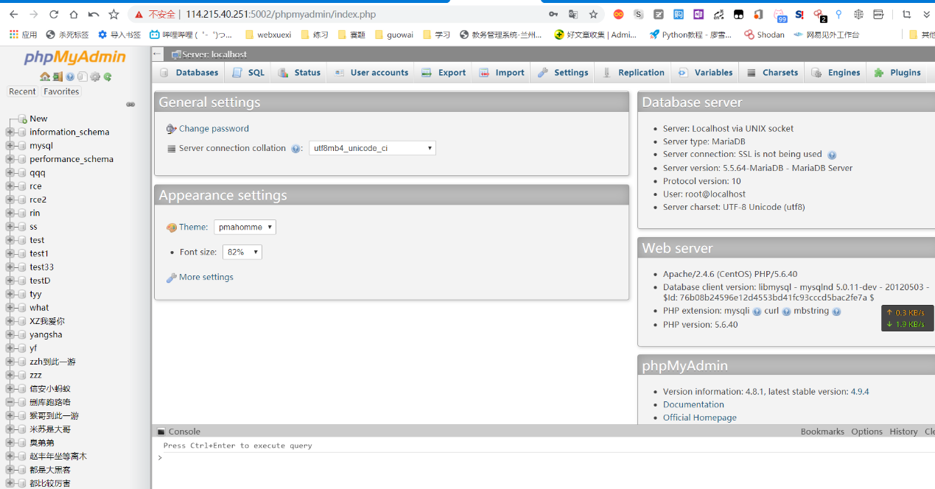Click help icon beside Server connection collation

pos(295,149)
